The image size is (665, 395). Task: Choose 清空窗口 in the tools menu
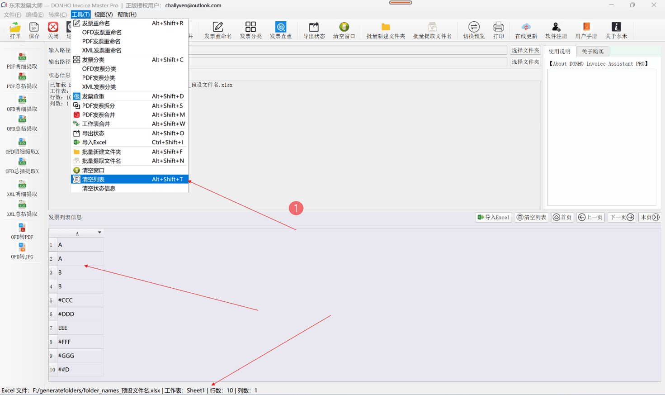point(130,170)
